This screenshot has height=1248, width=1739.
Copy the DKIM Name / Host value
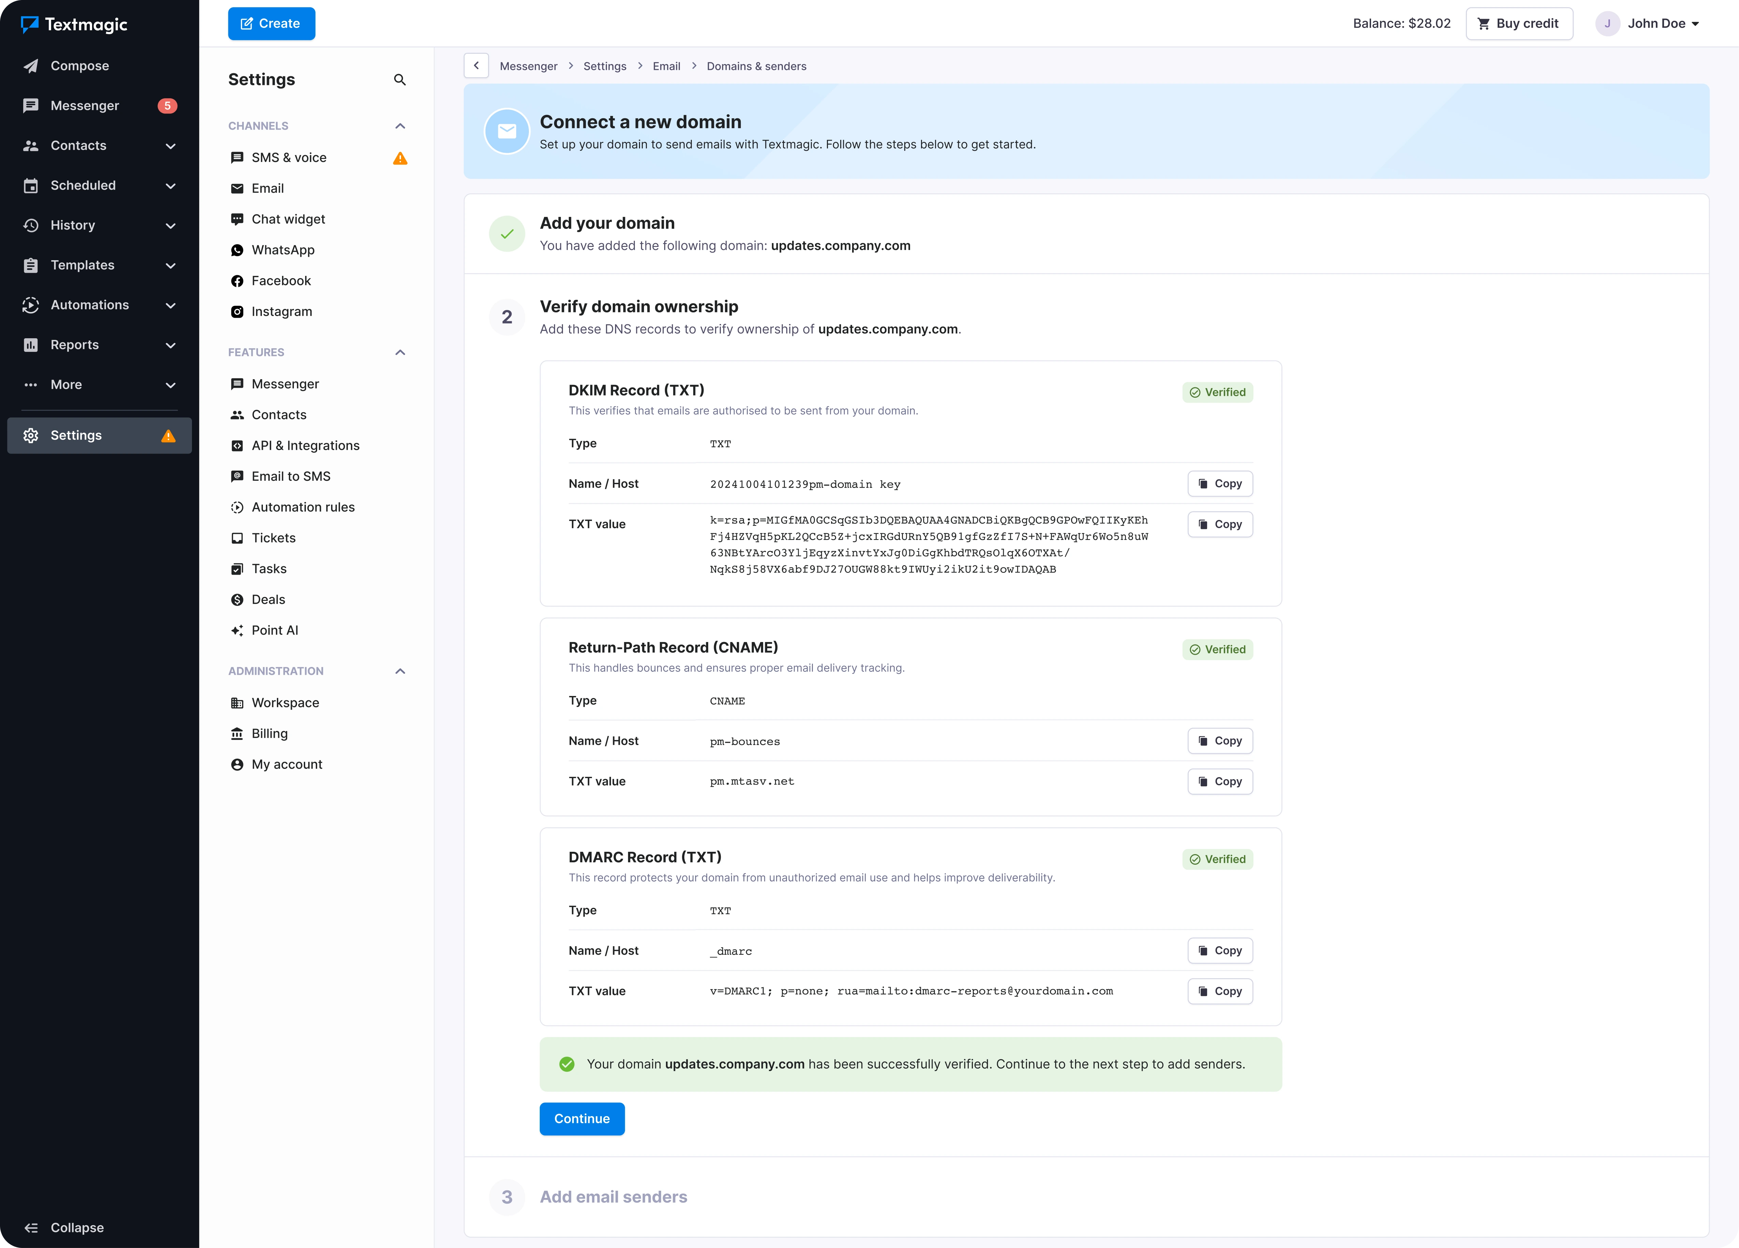[x=1220, y=484]
